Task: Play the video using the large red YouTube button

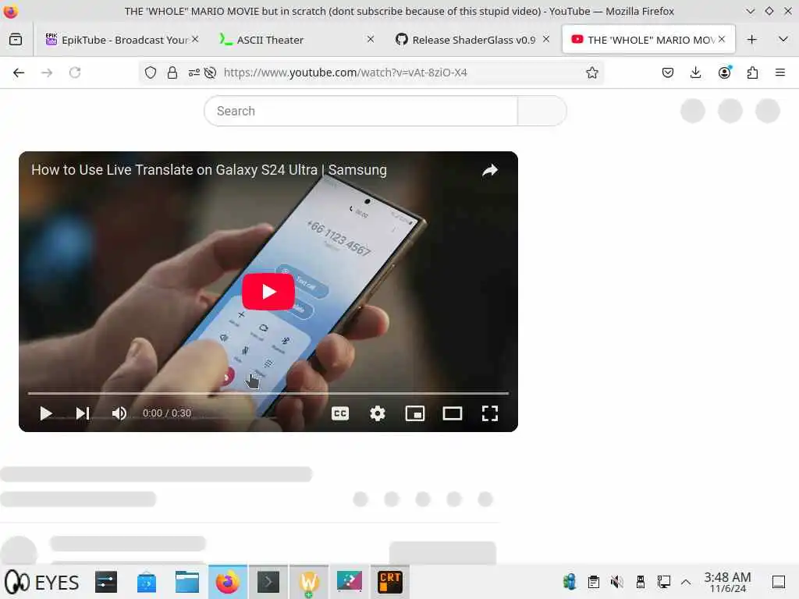Action: (268, 292)
